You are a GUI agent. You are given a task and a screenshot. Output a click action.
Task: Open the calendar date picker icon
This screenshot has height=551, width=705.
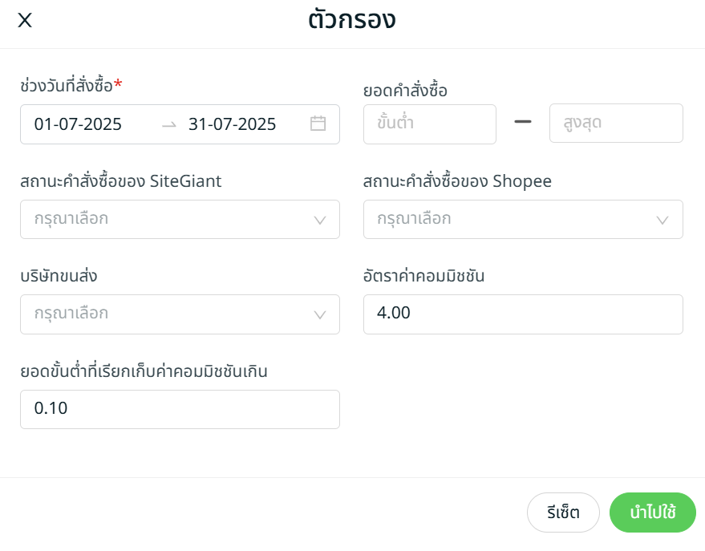318,124
